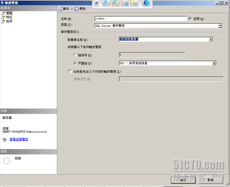Viewport: 230px width, 187px height.
Task: Click the 就绪 status text
Action: click(x=18, y=158)
